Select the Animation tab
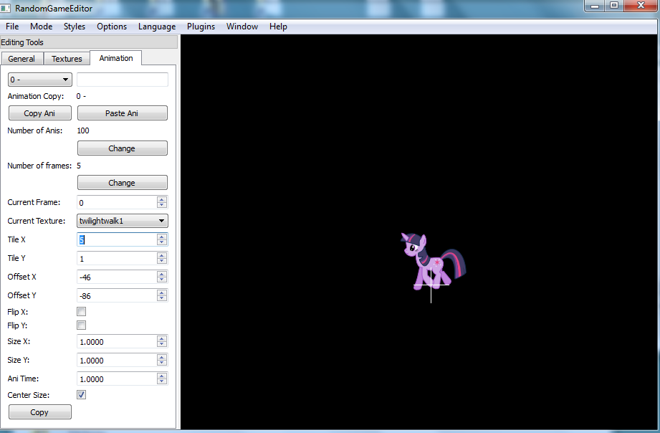This screenshot has width=660, height=433. click(x=116, y=58)
